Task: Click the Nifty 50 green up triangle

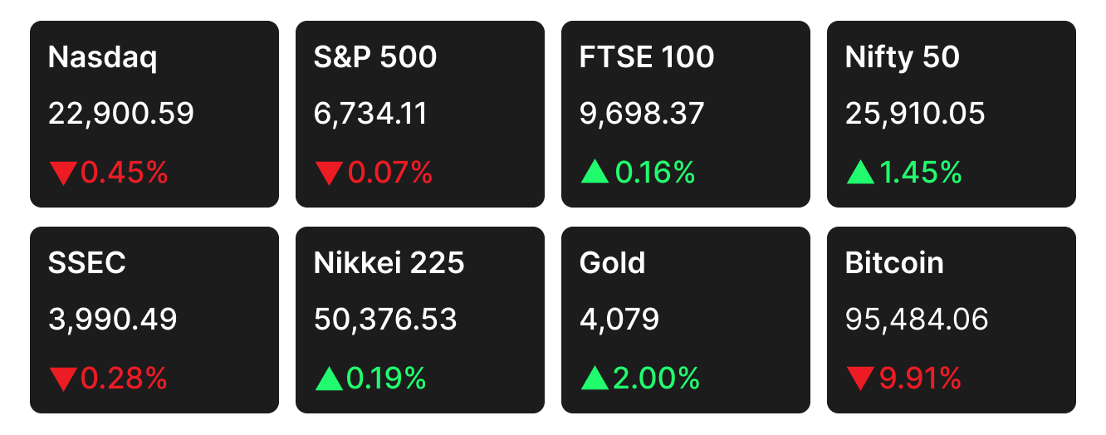Action: pos(859,173)
